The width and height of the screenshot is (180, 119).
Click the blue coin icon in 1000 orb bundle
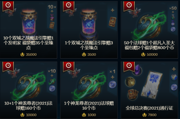[112, 85]
